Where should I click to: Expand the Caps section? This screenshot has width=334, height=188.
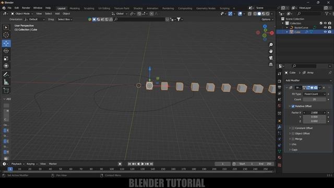pyautogui.click(x=294, y=150)
